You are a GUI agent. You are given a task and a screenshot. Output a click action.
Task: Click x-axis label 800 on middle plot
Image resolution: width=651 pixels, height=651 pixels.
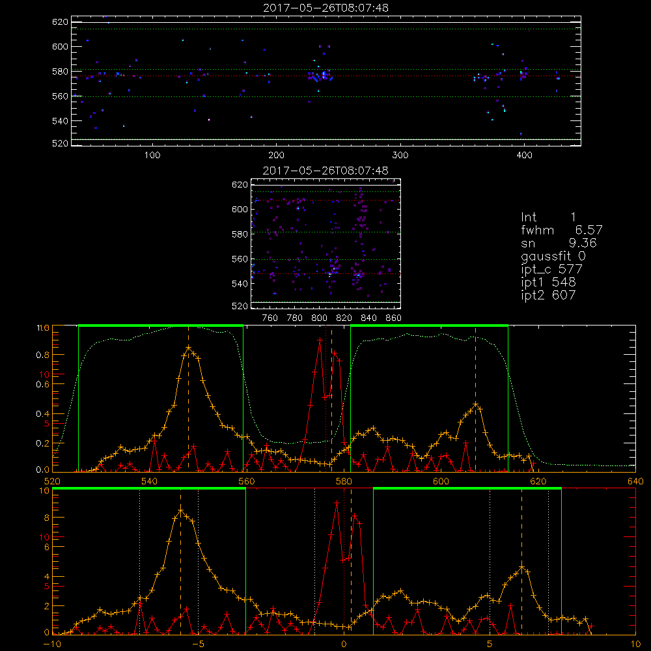(x=319, y=318)
